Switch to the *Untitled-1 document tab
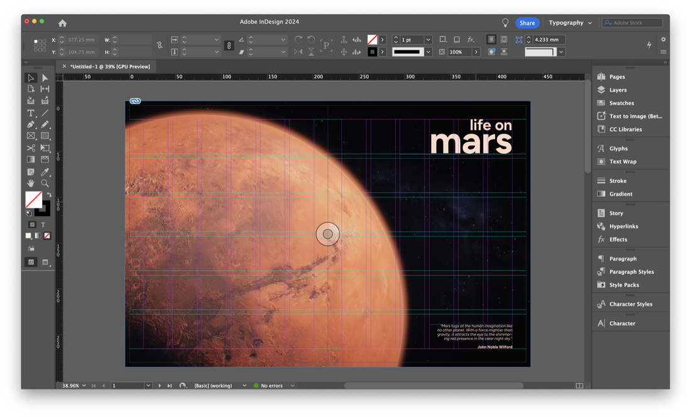The height and width of the screenshot is (417, 691). pos(110,67)
